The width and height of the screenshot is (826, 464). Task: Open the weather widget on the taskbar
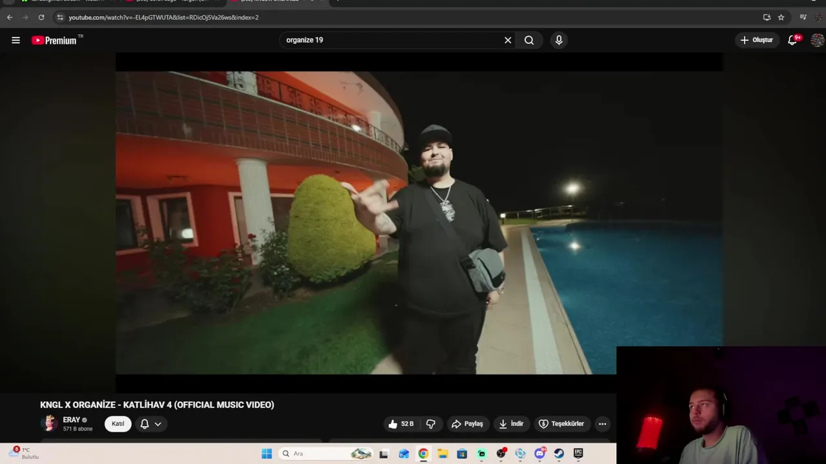point(23,453)
